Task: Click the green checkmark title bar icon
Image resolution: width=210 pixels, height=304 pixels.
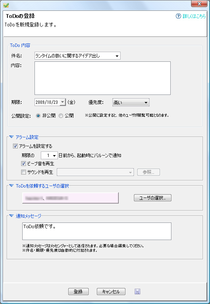Action: click(6, 5)
